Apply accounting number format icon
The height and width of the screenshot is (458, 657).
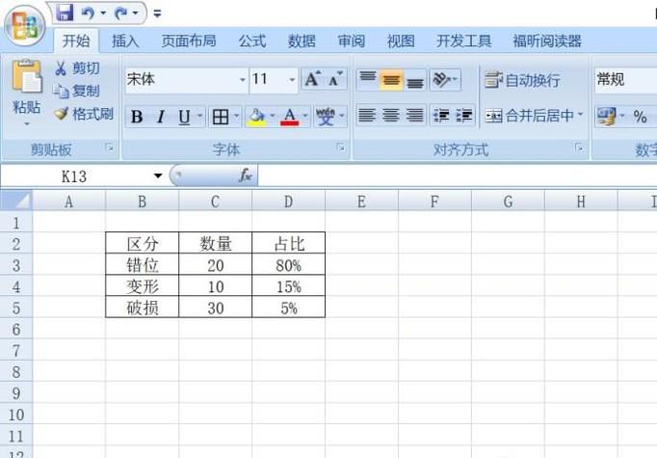point(606,116)
